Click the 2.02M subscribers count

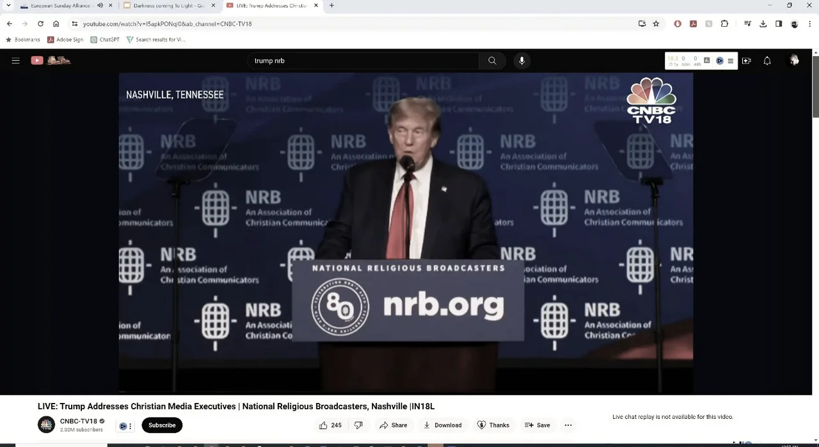coord(81,430)
